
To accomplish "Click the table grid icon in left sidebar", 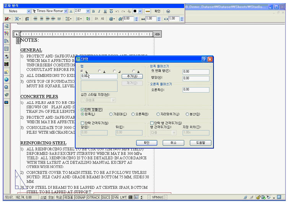I will click(x=7, y=49).
